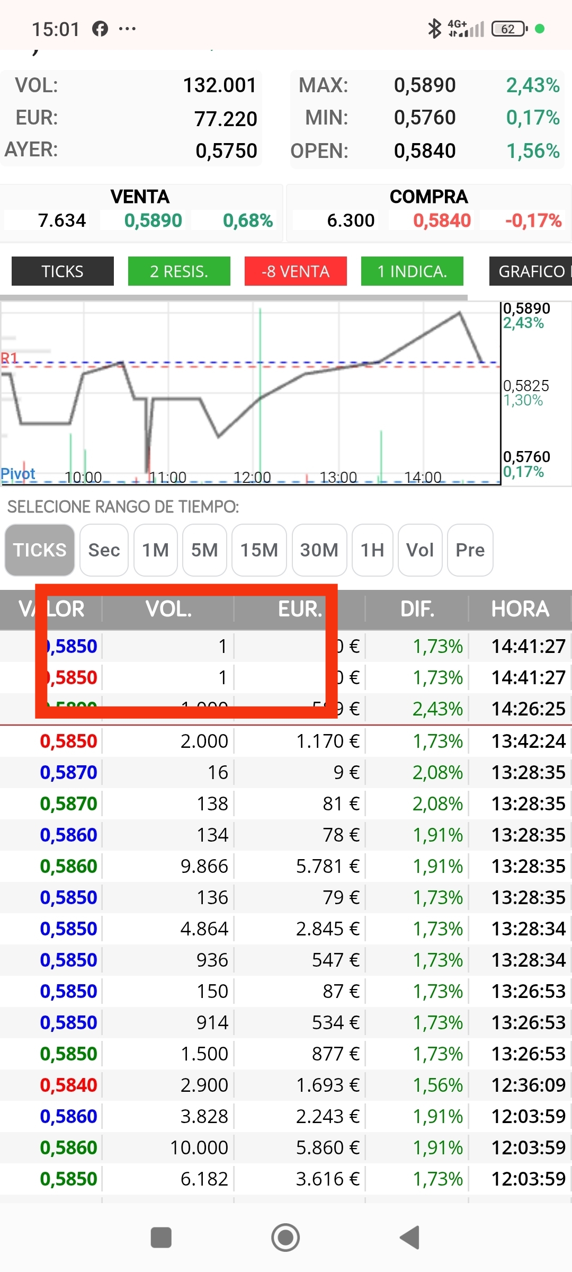Select the Sec time range
This screenshot has height=1272, width=572.
click(x=104, y=550)
